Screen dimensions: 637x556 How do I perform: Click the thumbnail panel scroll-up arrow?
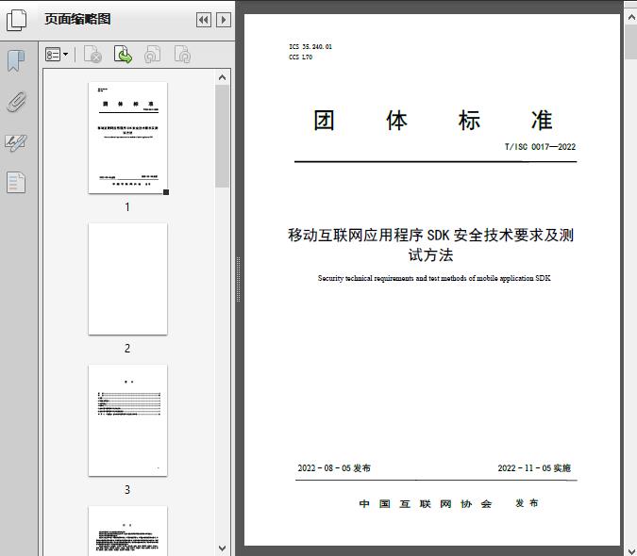click(x=222, y=77)
